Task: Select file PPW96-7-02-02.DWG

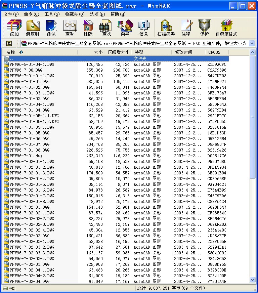Action: [30, 236]
